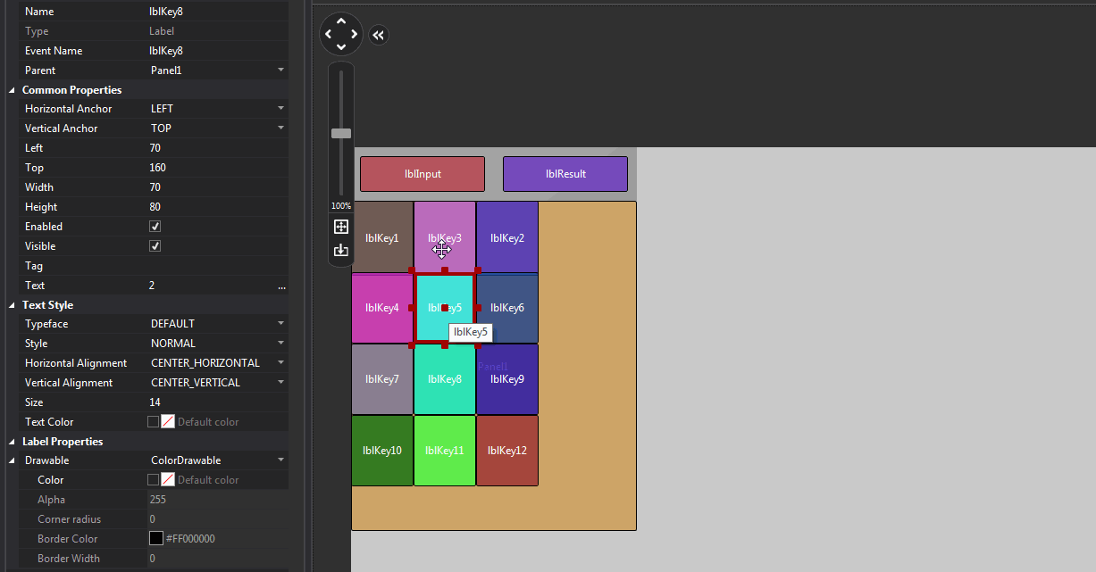The height and width of the screenshot is (572, 1096).
Task: Click the Border Width value
Action: tap(217, 559)
